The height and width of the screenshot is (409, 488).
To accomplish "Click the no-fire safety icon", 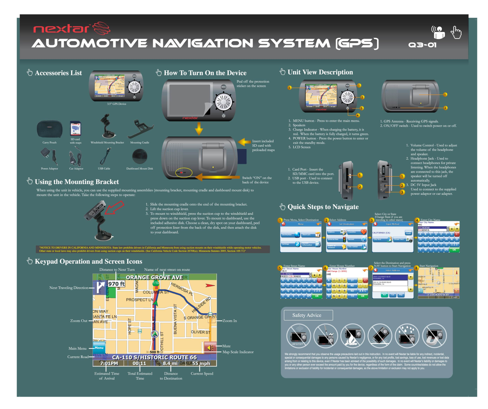I will tap(353, 336).
